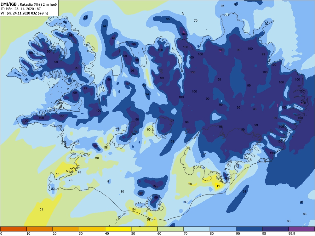Click the 0–10 dark orange legend swatch
Screen dimensions: 315x236
[x=14, y=229]
